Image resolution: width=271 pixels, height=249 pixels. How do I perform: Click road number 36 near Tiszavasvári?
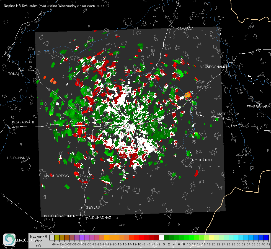point(17,127)
